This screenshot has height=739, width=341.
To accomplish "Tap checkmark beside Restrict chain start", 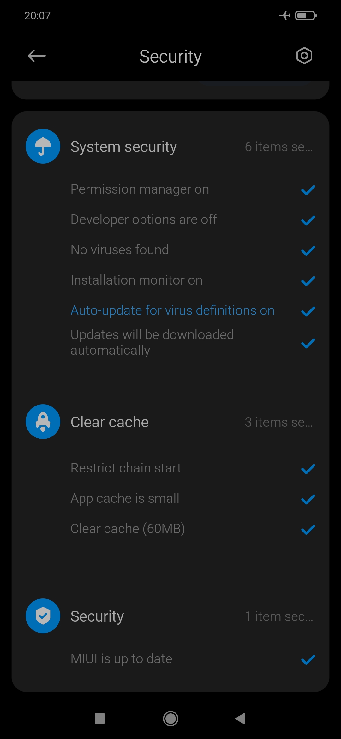I will pos(308,469).
